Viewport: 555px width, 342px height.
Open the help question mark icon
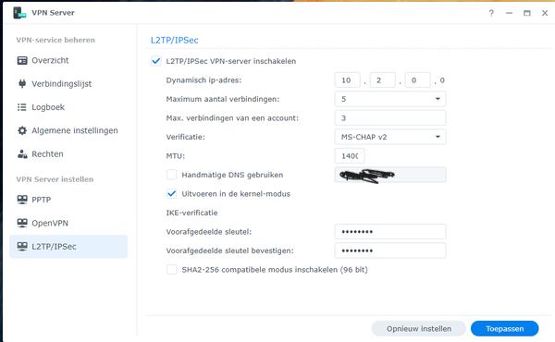491,13
